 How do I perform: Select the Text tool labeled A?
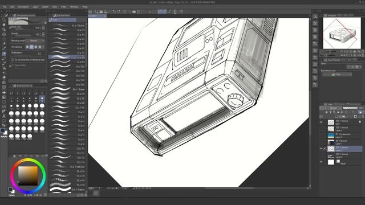4,116
